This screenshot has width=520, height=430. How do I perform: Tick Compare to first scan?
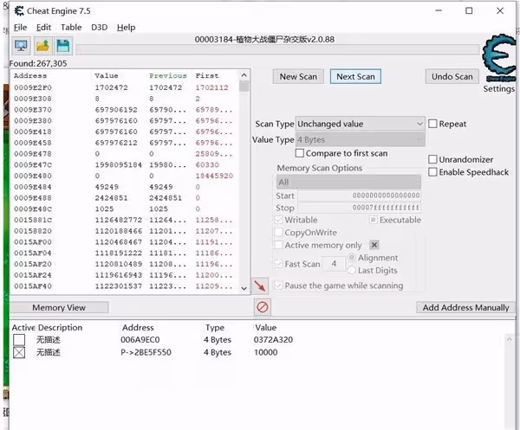point(300,153)
